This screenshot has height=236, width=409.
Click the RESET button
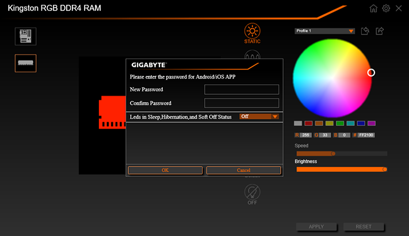(x=364, y=227)
